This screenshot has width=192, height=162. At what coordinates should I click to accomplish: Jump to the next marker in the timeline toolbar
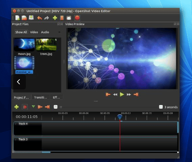47,107
